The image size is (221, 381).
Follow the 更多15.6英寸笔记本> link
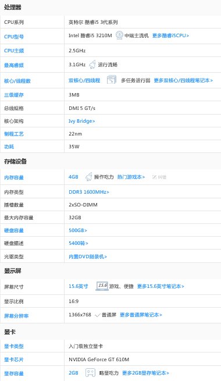(161, 286)
